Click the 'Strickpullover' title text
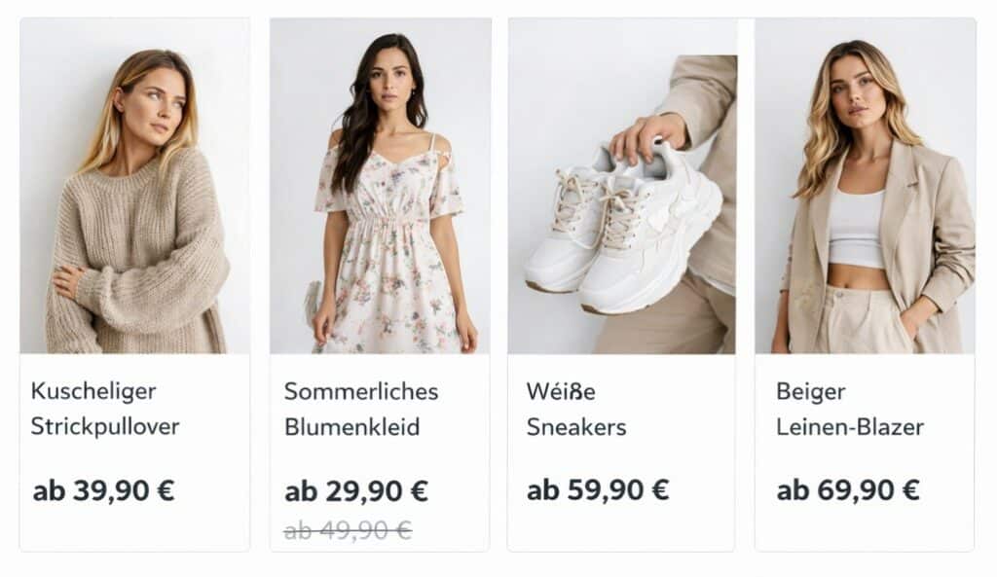Viewport: 997px width, 577px height. click(x=105, y=426)
